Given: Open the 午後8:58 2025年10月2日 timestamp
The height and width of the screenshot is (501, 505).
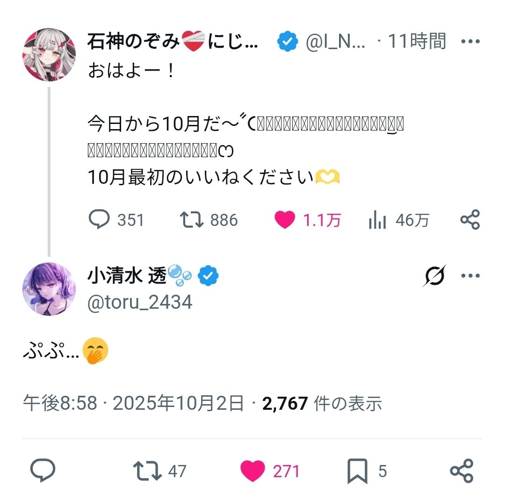Looking at the screenshot, I should pos(134,403).
